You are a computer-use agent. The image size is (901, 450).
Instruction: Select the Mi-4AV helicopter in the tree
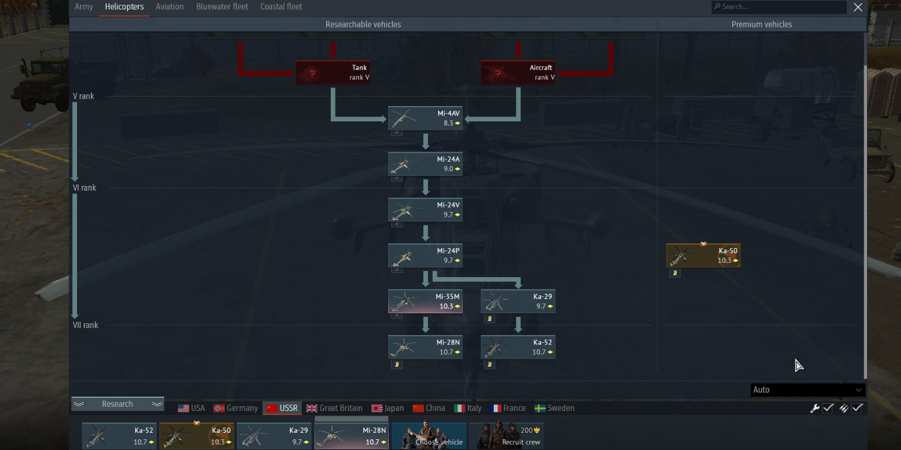pos(425,118)
